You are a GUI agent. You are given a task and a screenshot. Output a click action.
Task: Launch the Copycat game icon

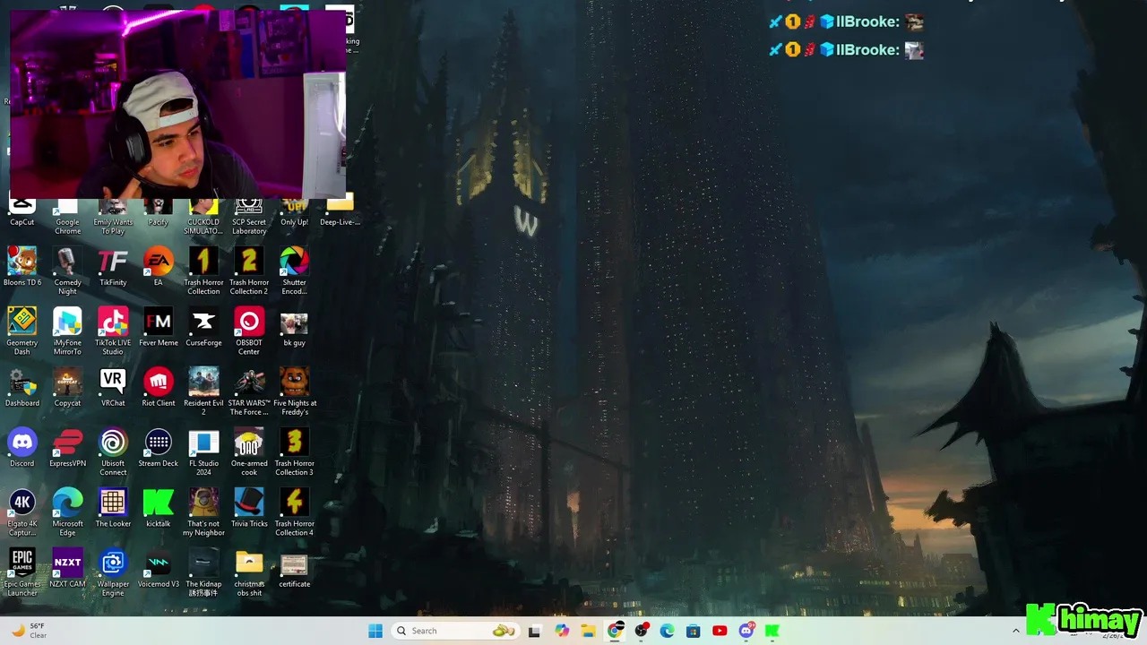click(67, 387)
